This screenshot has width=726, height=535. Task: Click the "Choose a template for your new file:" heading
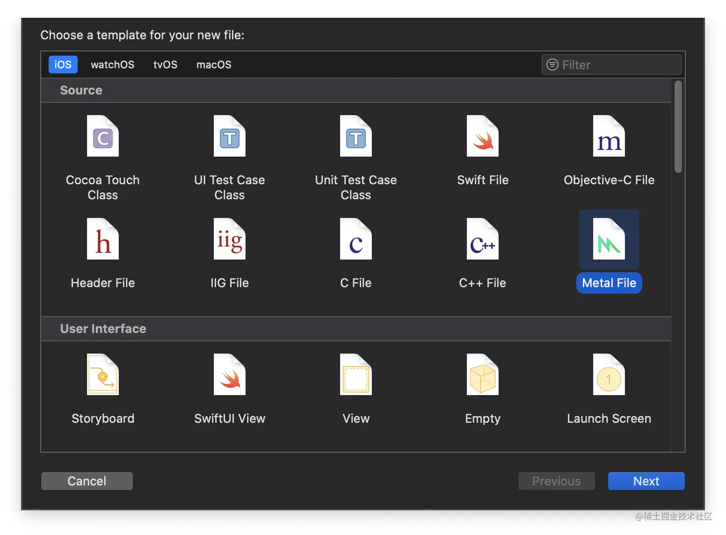(142, 35)
